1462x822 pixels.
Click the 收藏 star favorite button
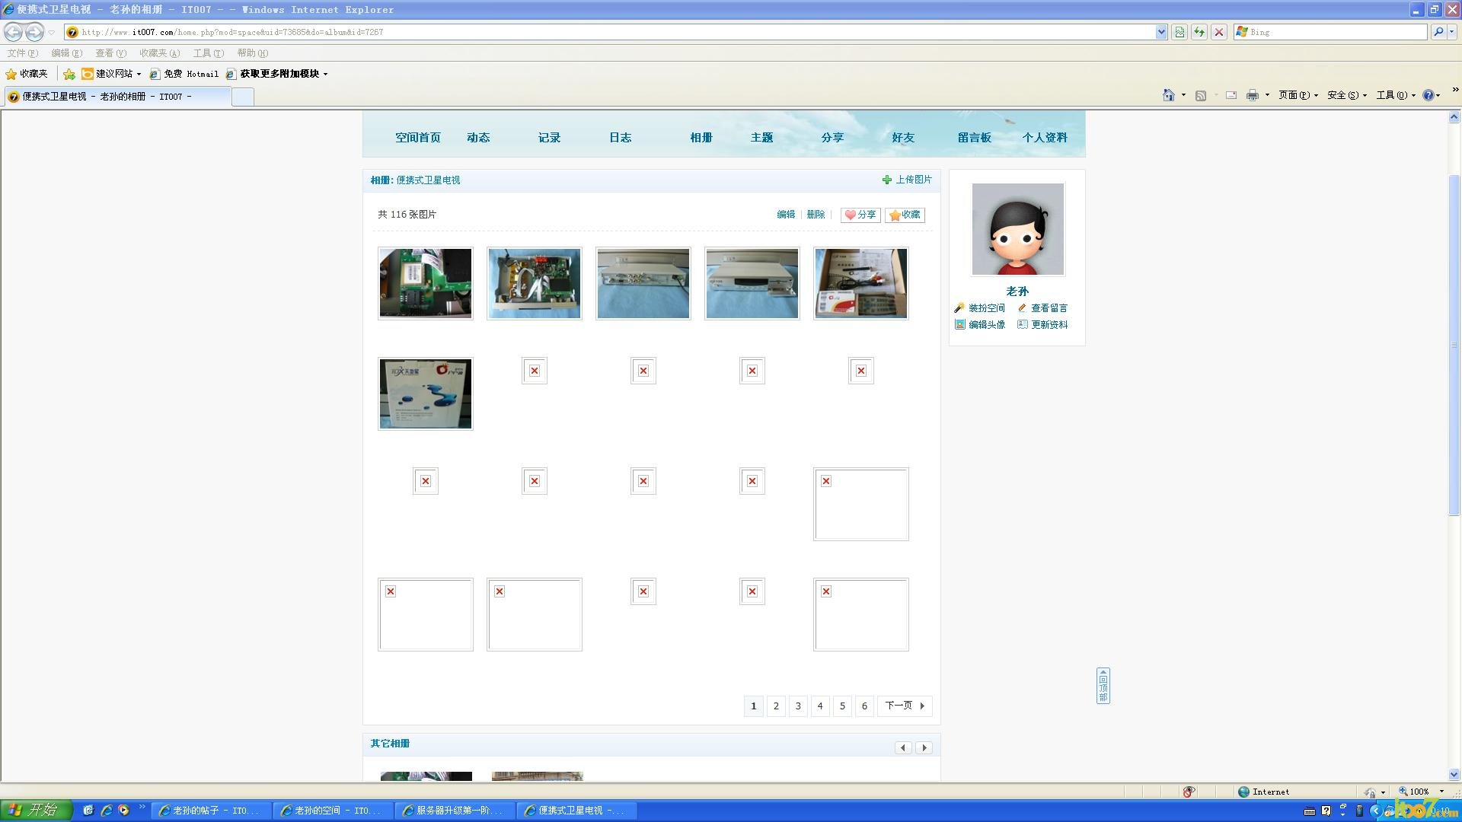point(905,215)
